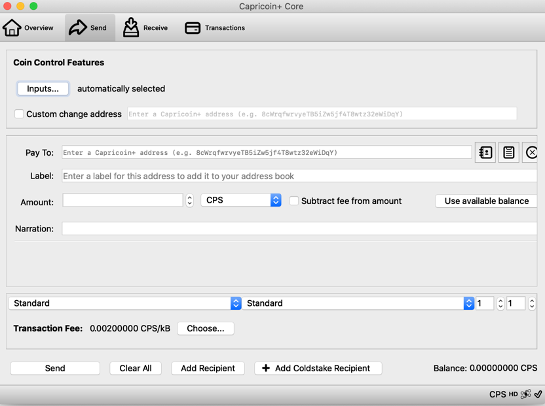Click the first value field showing 1
The width and height of the screenshot is (545, 406).
point(485,303)
